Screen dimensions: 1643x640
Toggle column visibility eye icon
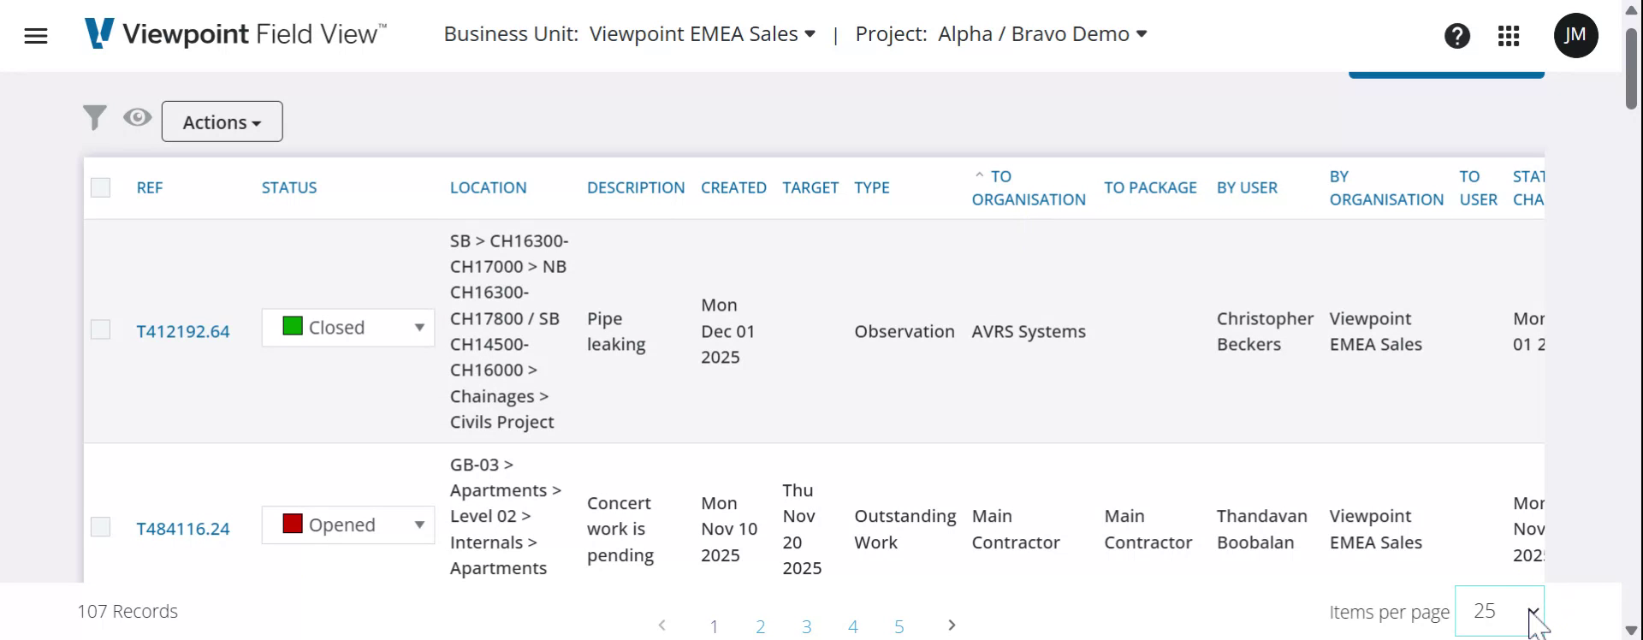tap(137, 117)
